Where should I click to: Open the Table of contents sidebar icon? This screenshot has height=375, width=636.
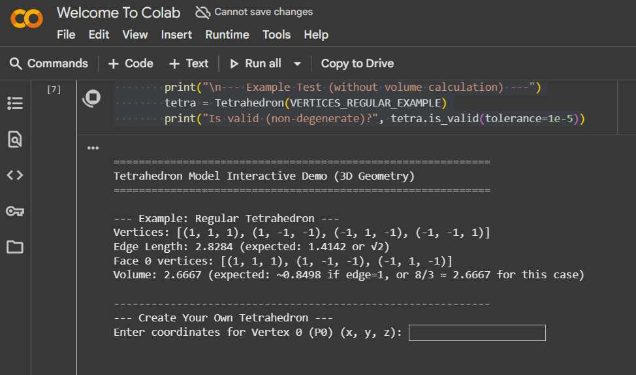pos(14,103)
